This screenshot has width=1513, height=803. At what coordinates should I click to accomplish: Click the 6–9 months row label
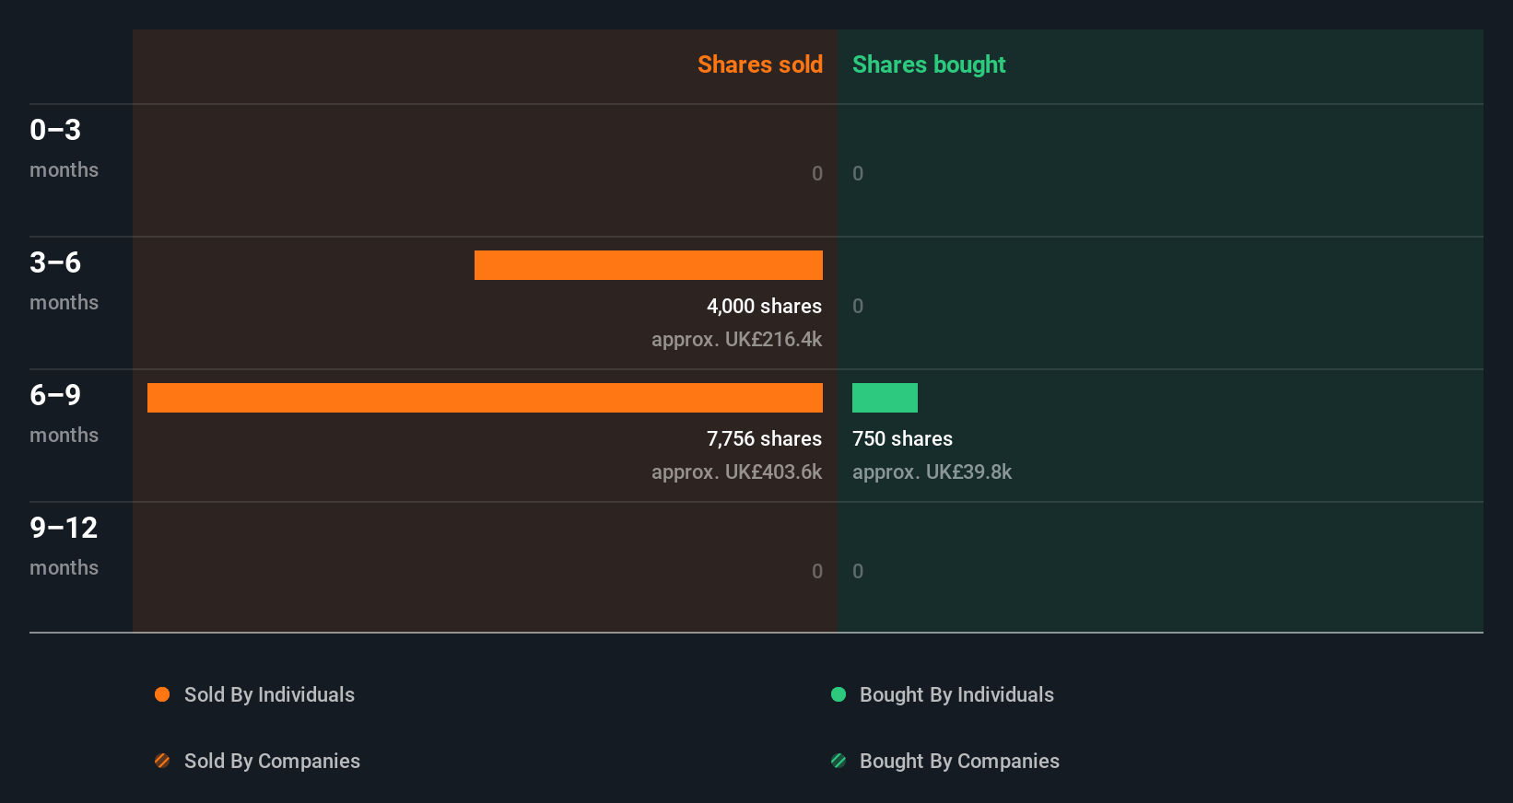64,413
